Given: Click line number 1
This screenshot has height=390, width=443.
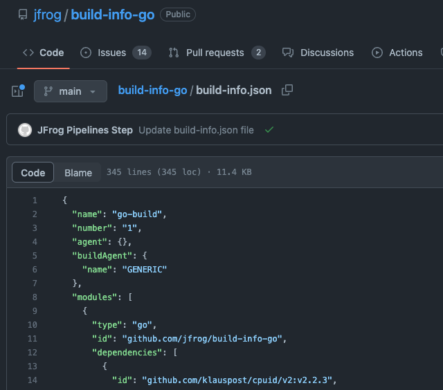Looking at the screenshot, I should click(35, 201).
